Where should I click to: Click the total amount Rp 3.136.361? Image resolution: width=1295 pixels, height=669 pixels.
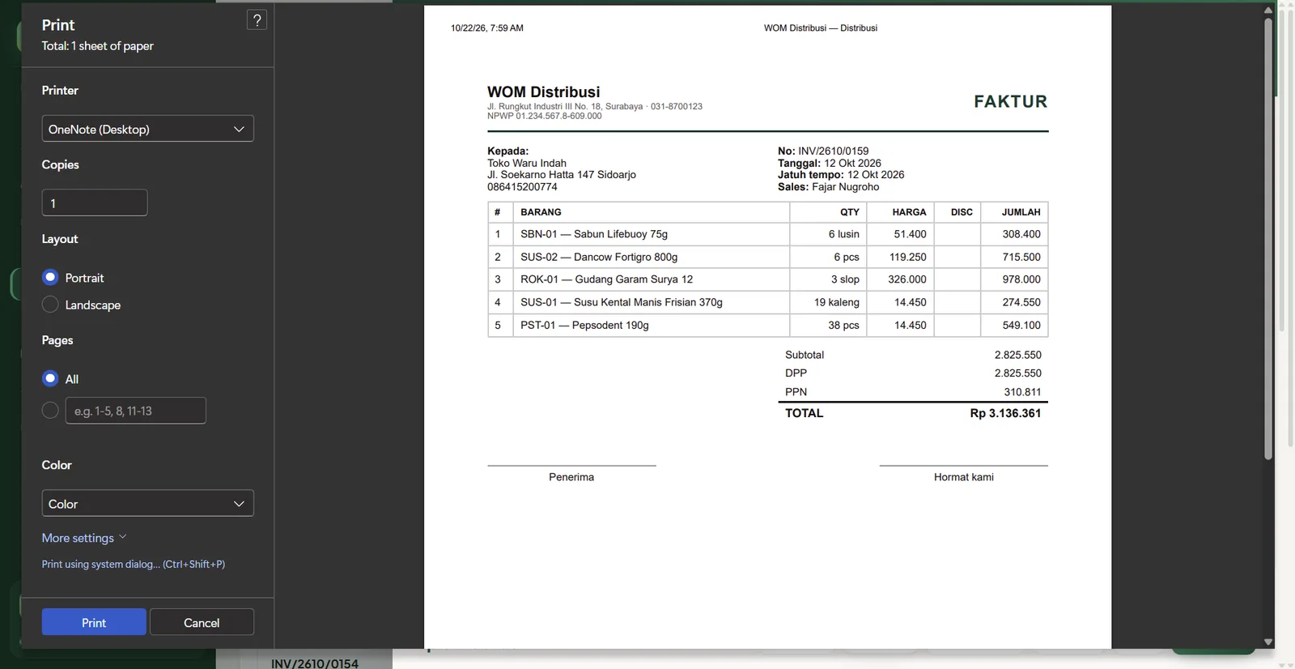[x=1005, y=413]
